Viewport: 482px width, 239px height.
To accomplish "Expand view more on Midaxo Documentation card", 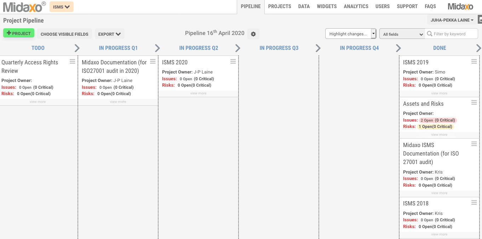I will (x=118, y=102).
